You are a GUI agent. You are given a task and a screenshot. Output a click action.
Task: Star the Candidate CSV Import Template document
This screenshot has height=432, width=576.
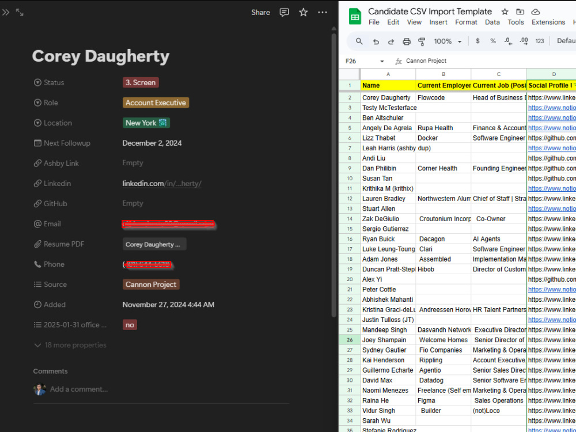point(505,12)
